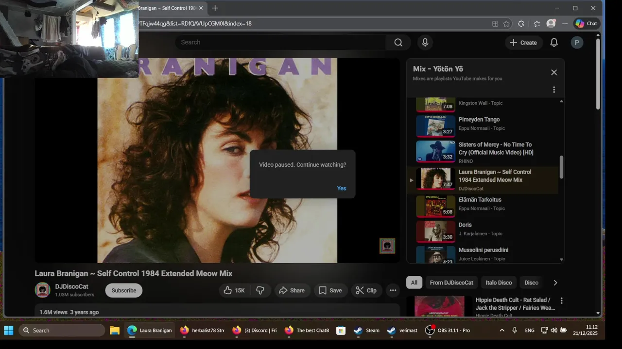622x349 pixels.
Task: Start voice search with microphone icon
Action: [x=425, y=42]
